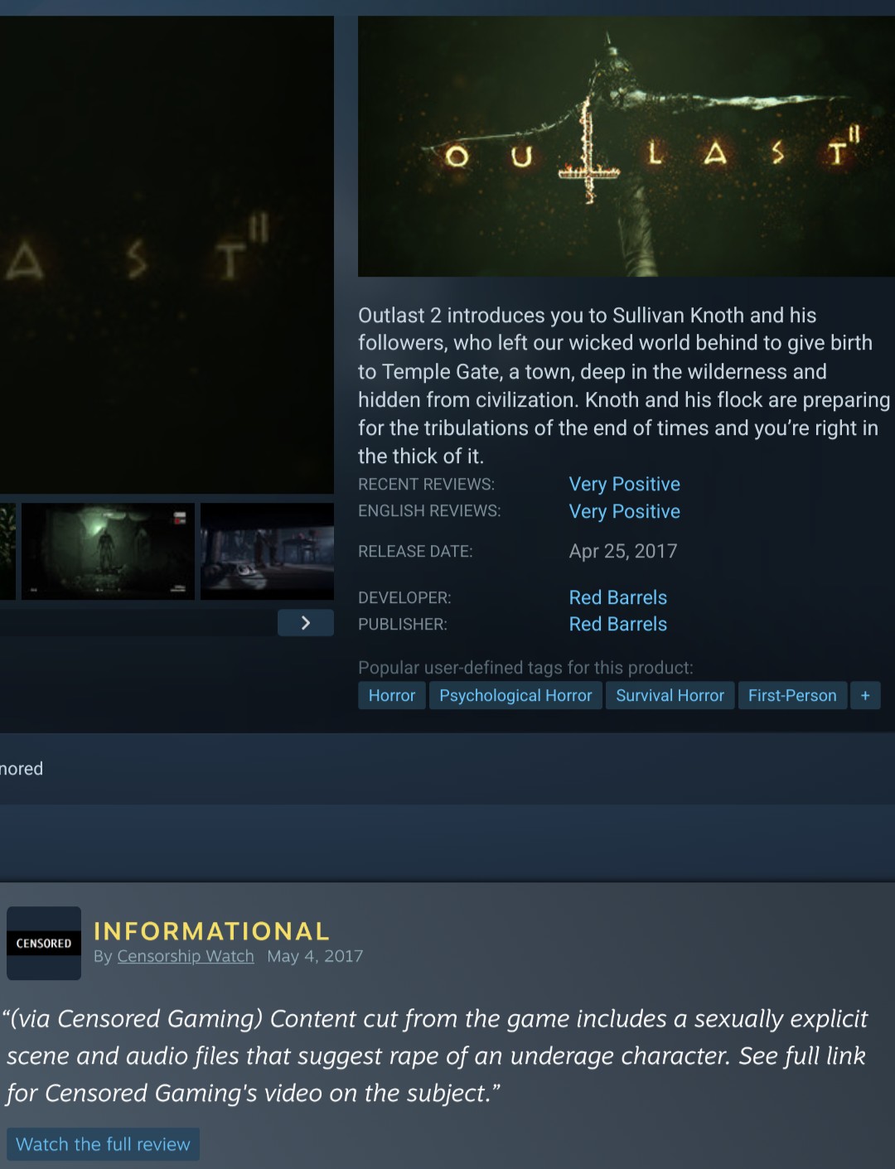This screenshot has width=895, height=1169.
Task: Click 'Popular user-defined tags for this product' label
Action: pos(525,668)
